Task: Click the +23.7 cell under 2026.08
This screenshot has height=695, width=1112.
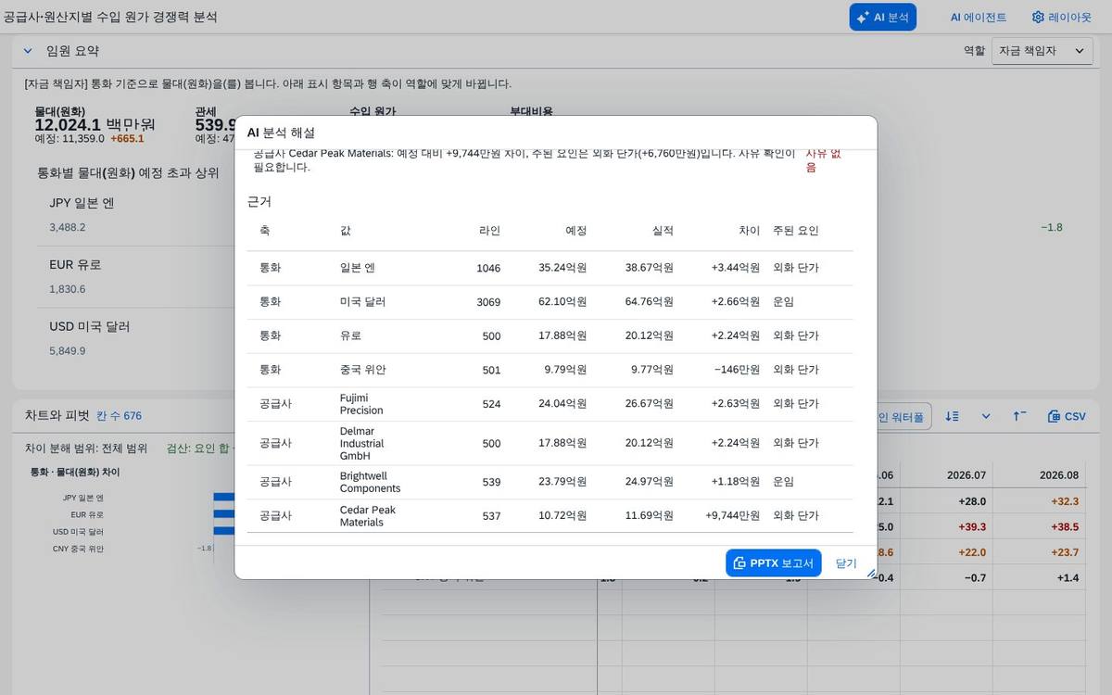Action: (x=1066, y=552)
